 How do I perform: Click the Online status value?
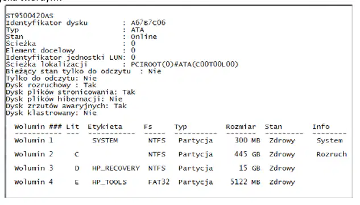pyautogui.click(x=144, y=37)
